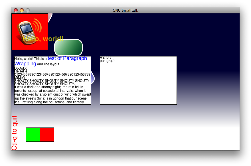Click the bright green square

point(33,135)
